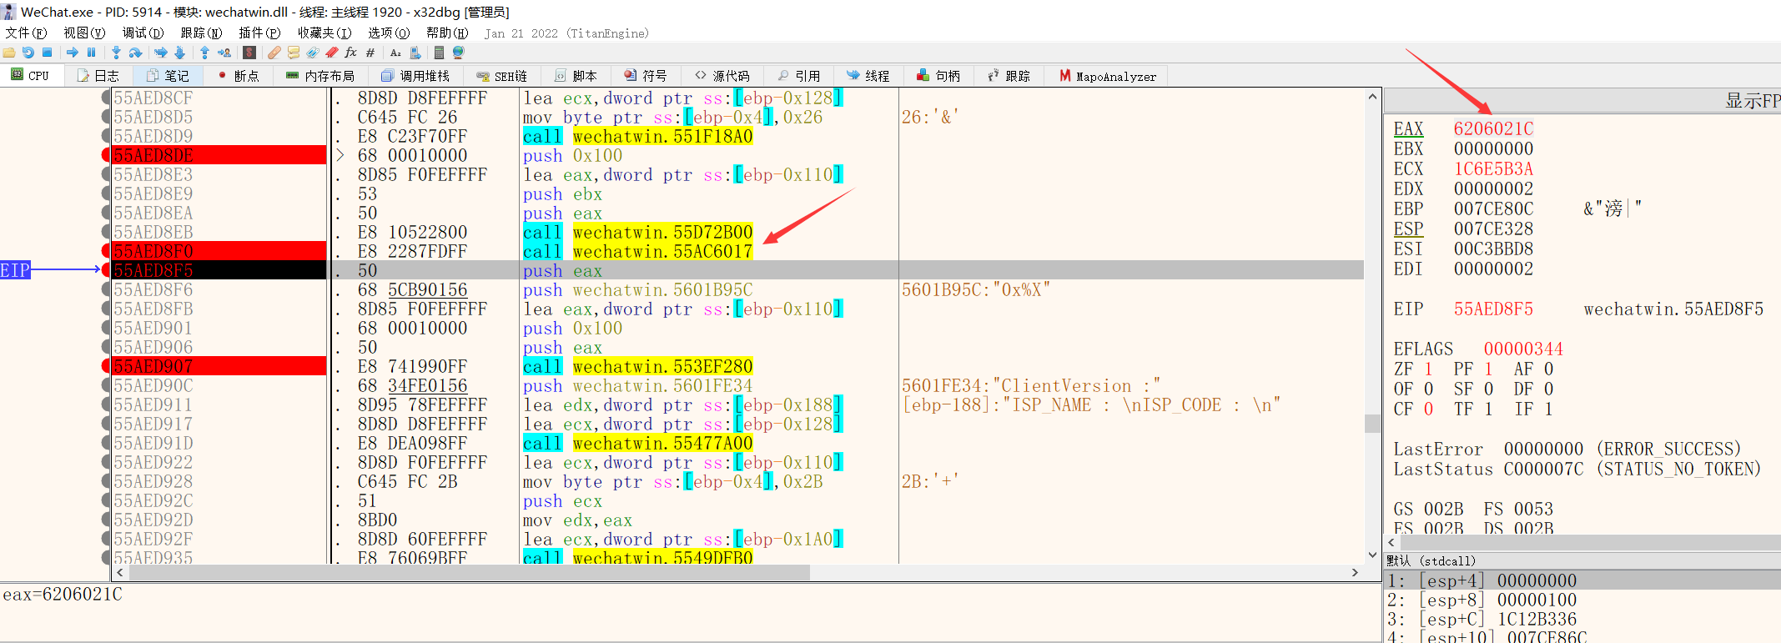Screen dimensions: 1781x643
Task: Select instruction call wechatwin.55AC6017
Action: 638,251
